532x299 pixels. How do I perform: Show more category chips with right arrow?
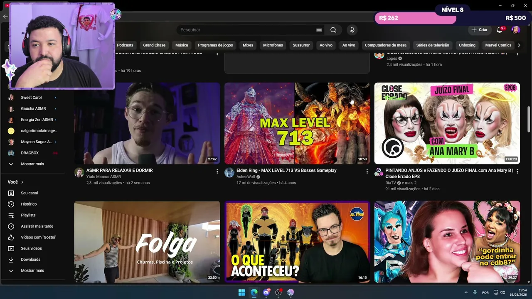[x=519, y=45]
